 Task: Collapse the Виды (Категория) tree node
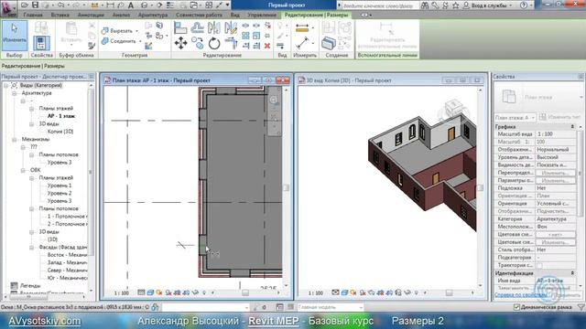coord(5,85)
